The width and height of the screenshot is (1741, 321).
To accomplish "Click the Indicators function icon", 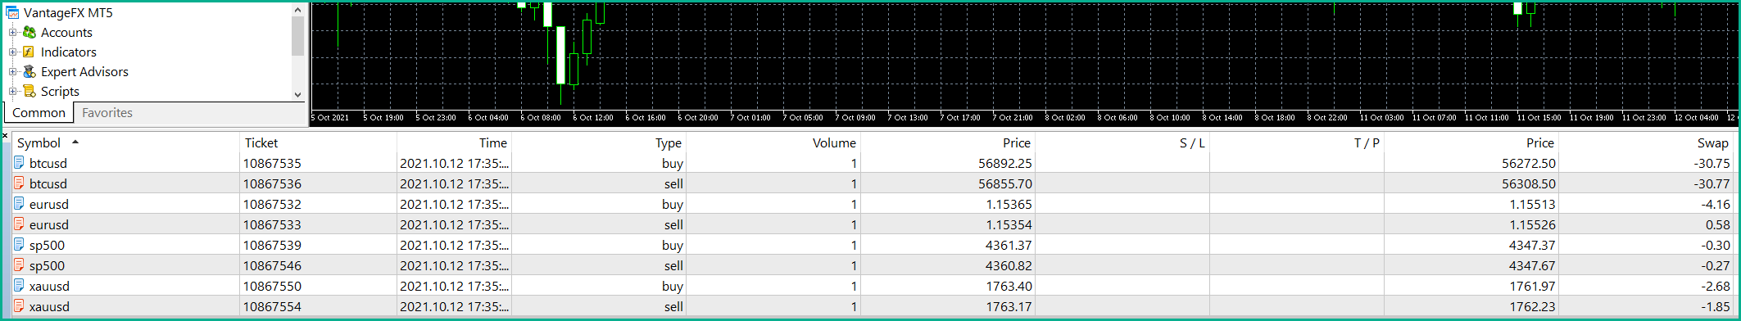I will [29, 52].
